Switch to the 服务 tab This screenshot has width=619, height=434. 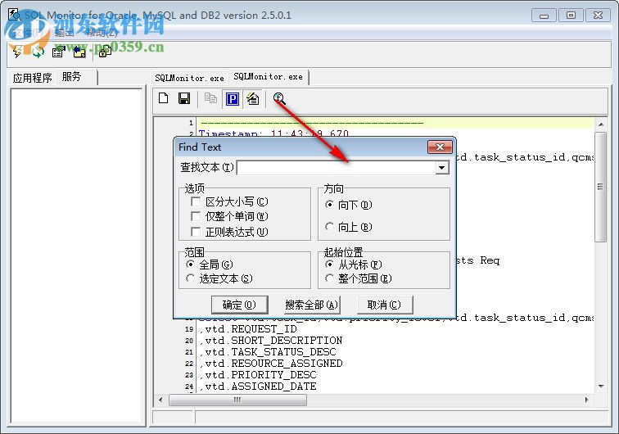click(72, 77)
